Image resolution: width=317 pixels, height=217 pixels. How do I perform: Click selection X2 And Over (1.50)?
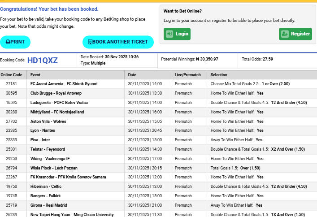(288, 149)
